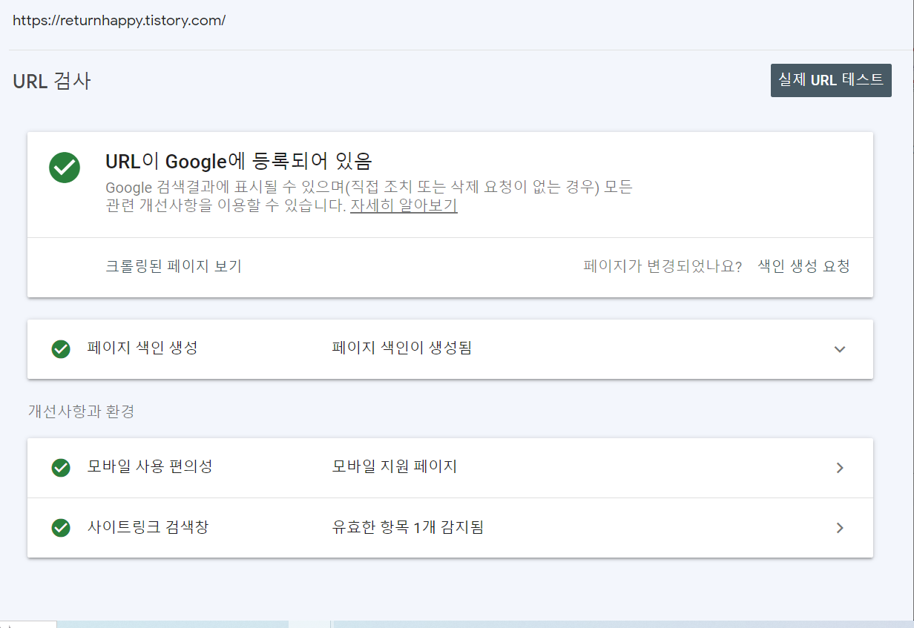The height and width of the screenshot is (628, 914).
Task: Click 모바일 지원 페이지 status text
Action: pos(395,466)
